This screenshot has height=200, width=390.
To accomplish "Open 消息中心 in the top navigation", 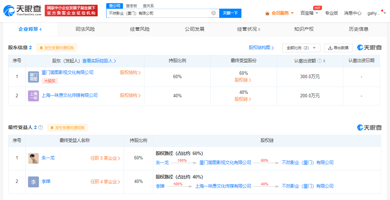I will pos(353,13).
